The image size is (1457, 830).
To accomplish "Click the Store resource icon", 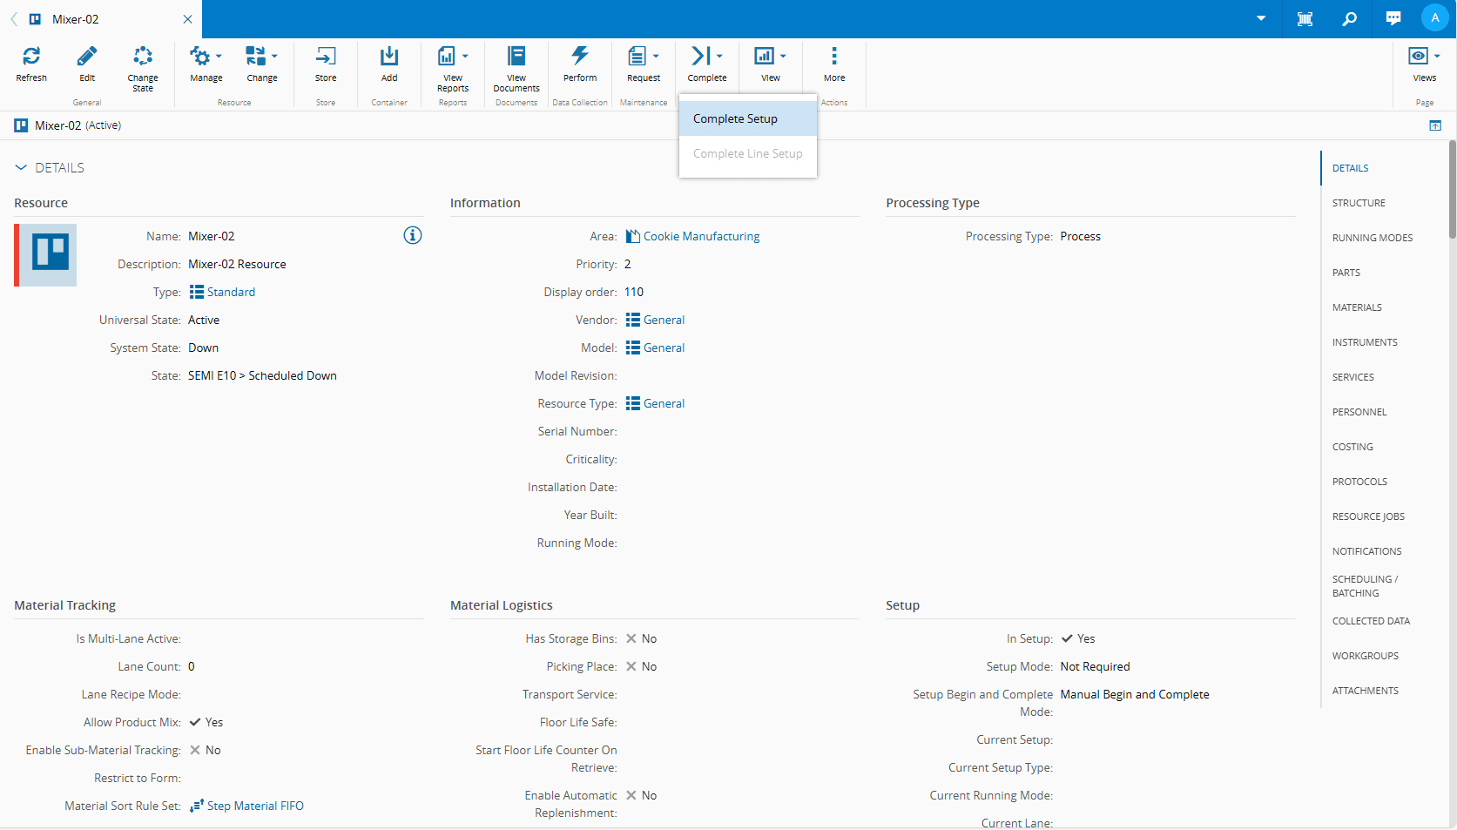I will pyautogui.click(x=325, y=57).
